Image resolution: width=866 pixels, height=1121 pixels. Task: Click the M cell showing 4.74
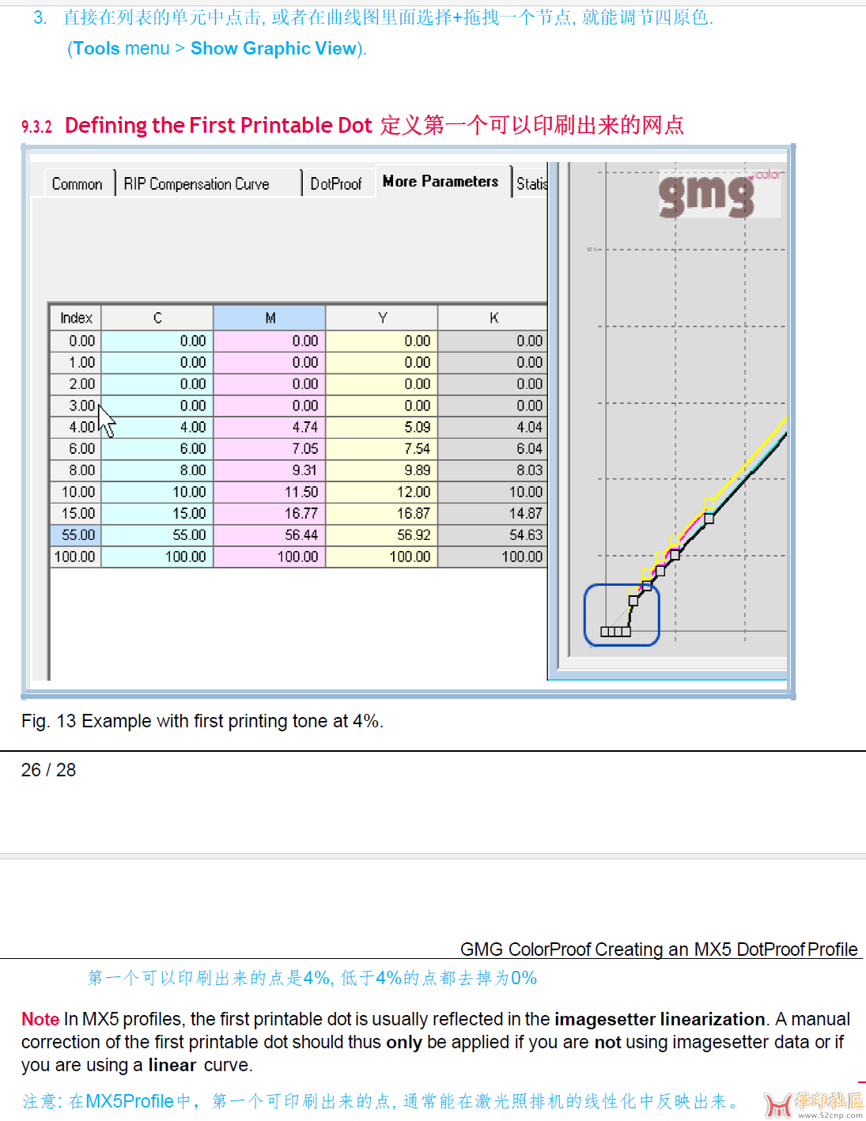[x=270, y=427]
